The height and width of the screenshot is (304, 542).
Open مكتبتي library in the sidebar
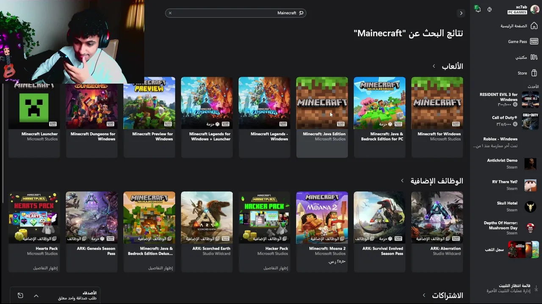pos(526,57)
